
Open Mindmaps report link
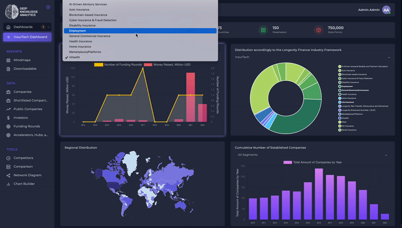pos(22,60)
